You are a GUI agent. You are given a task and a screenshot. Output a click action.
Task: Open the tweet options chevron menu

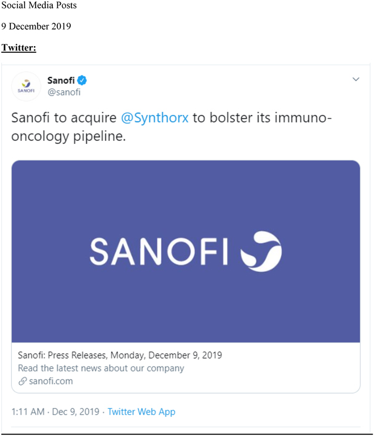[356, 79]
